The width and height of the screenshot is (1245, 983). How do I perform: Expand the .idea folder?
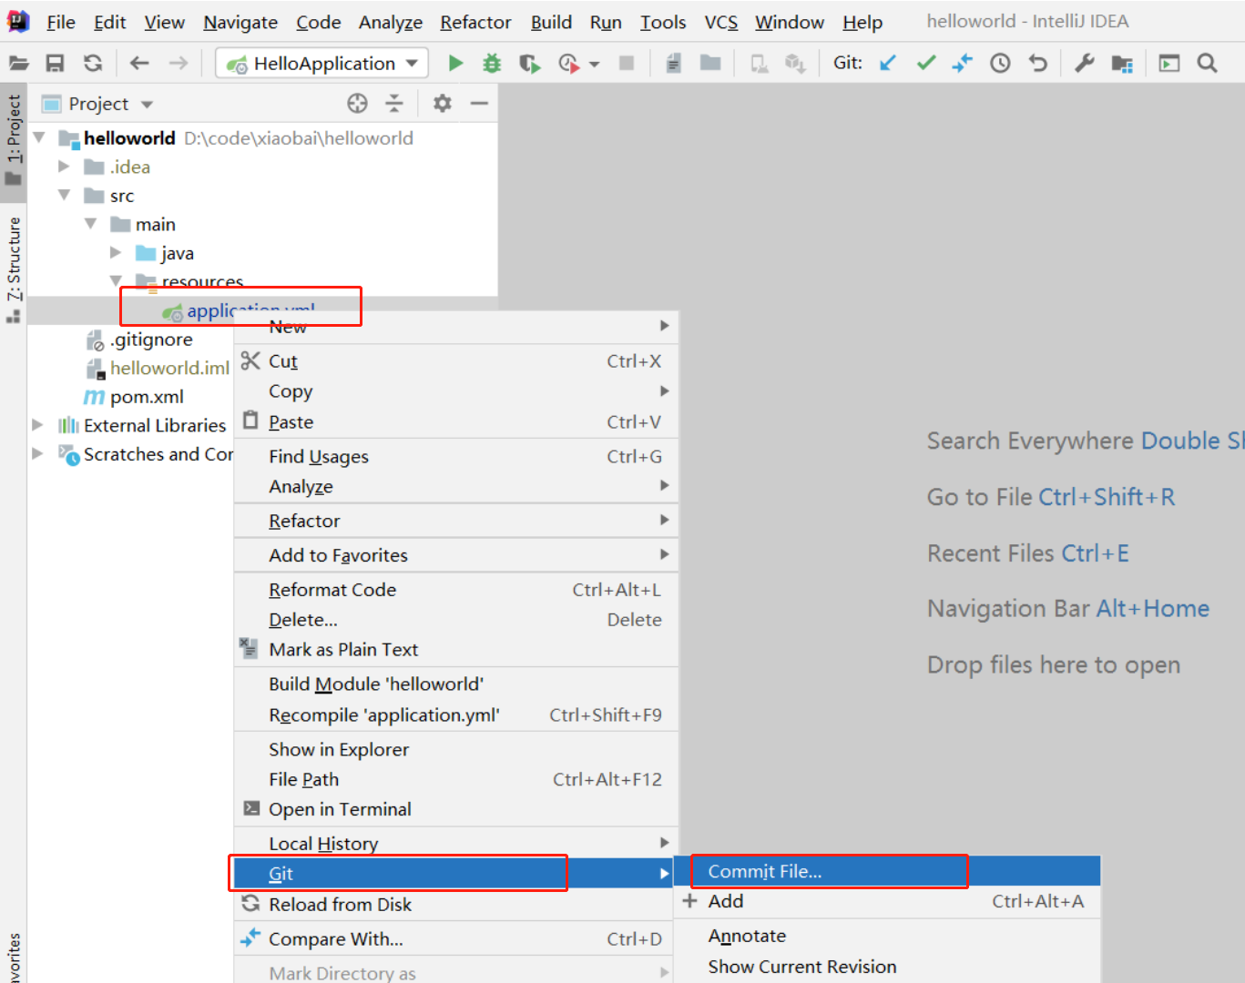pyautogui.click(x=64, y=167)
